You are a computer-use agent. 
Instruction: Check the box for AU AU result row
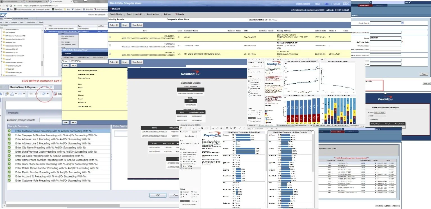click(110, 37)
